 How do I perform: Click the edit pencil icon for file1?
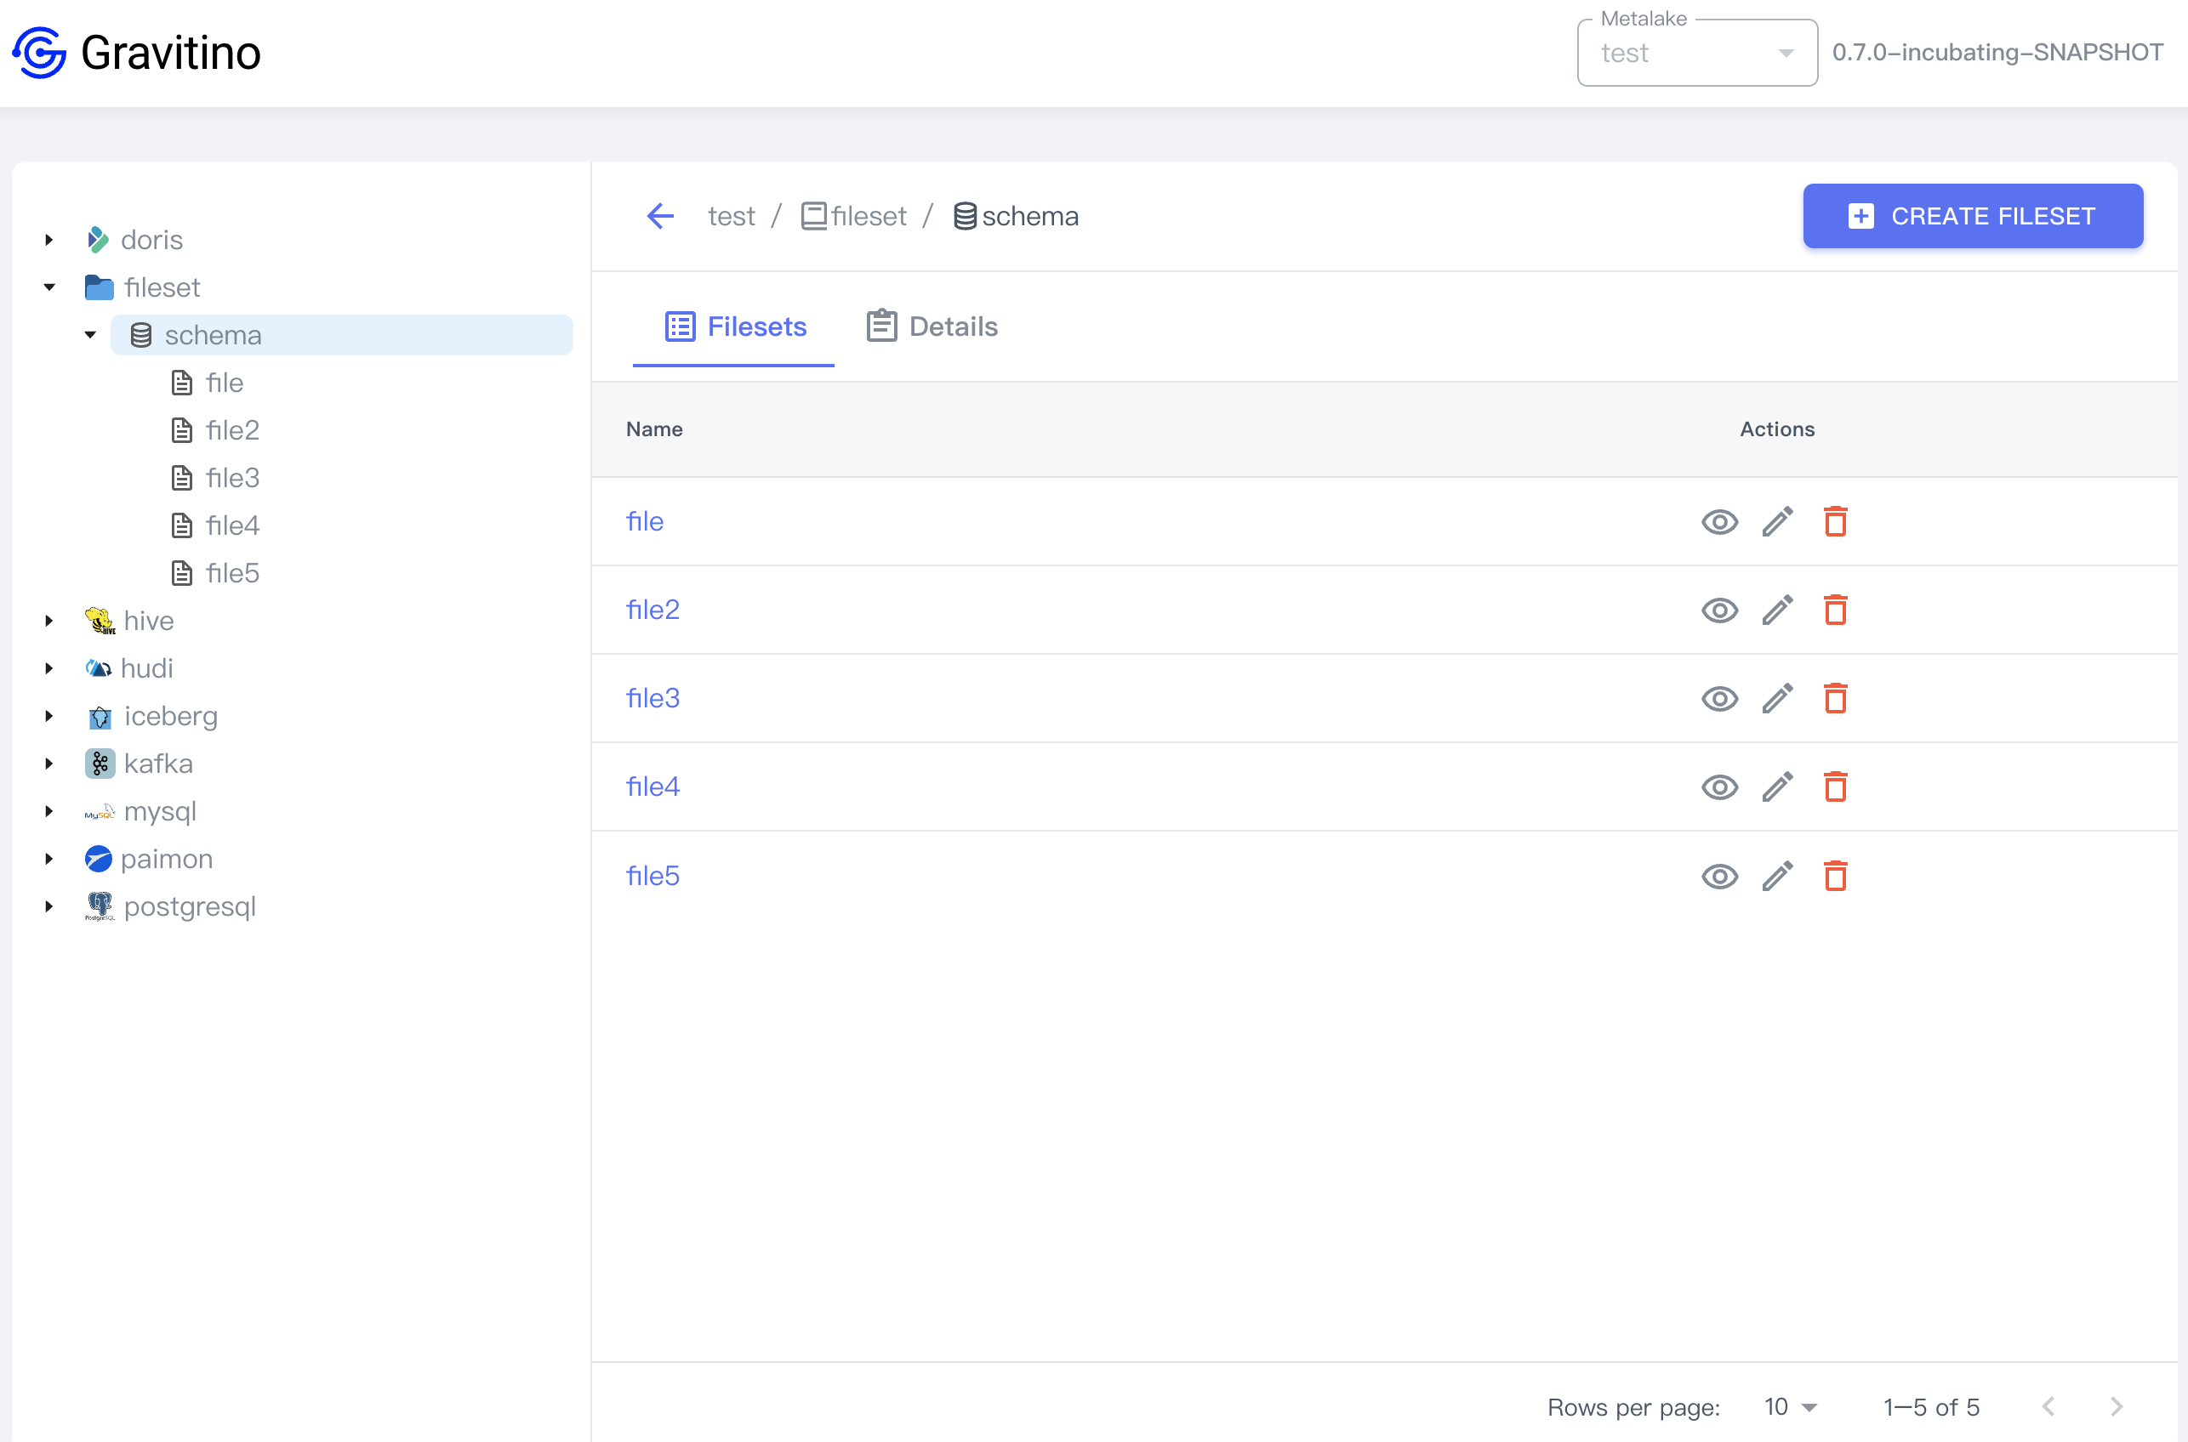coord(1777,521)
